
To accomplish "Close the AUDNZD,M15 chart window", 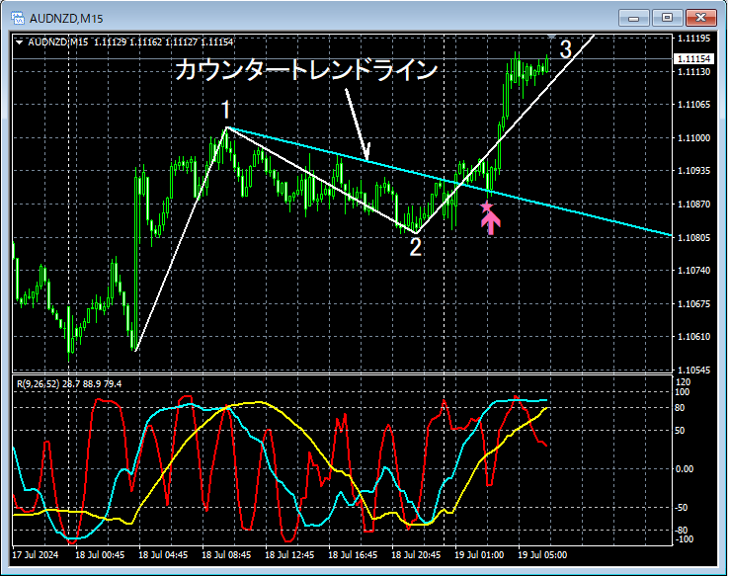I will pyautogui.click(x=700, y=18).
